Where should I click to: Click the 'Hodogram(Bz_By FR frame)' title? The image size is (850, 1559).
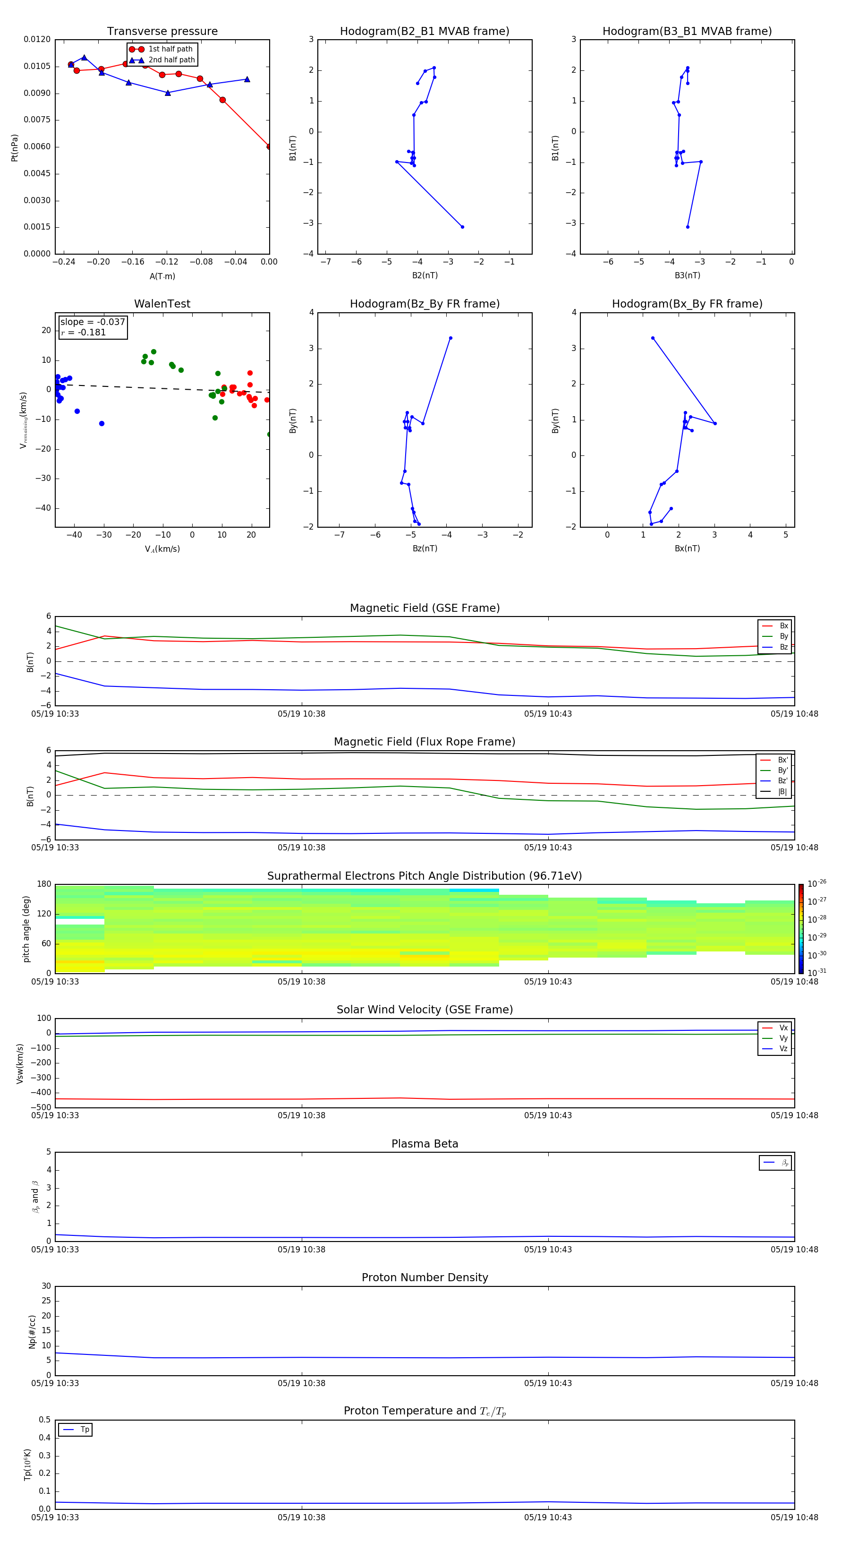point(425,304)
